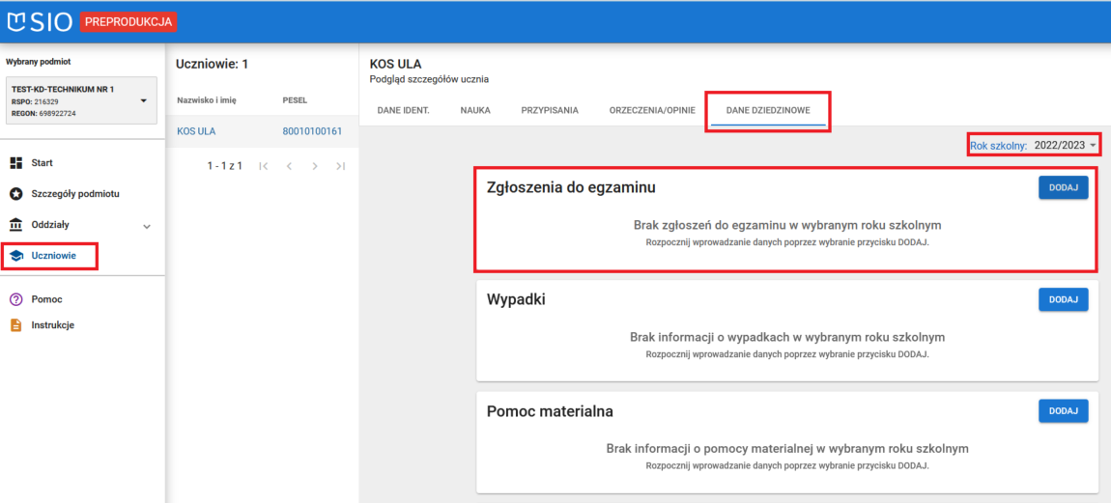Click DODAJ in Zgłoszenia do egzaminu
Screen dimensions: 1111x503
pyautogui.click(x=1063, y=187)
